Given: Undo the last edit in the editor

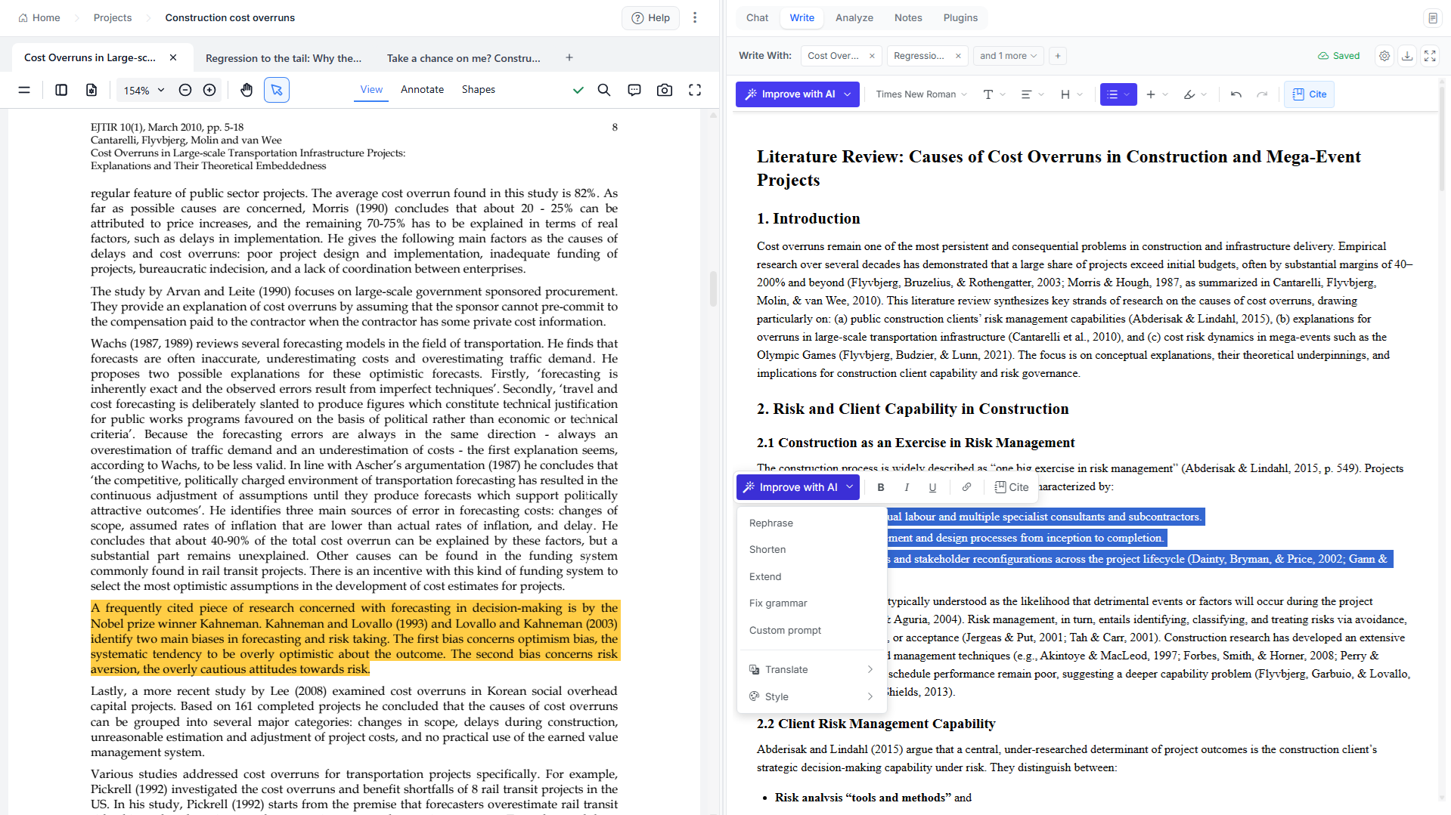Looking at the screenshot, I should coord(1236,94).
